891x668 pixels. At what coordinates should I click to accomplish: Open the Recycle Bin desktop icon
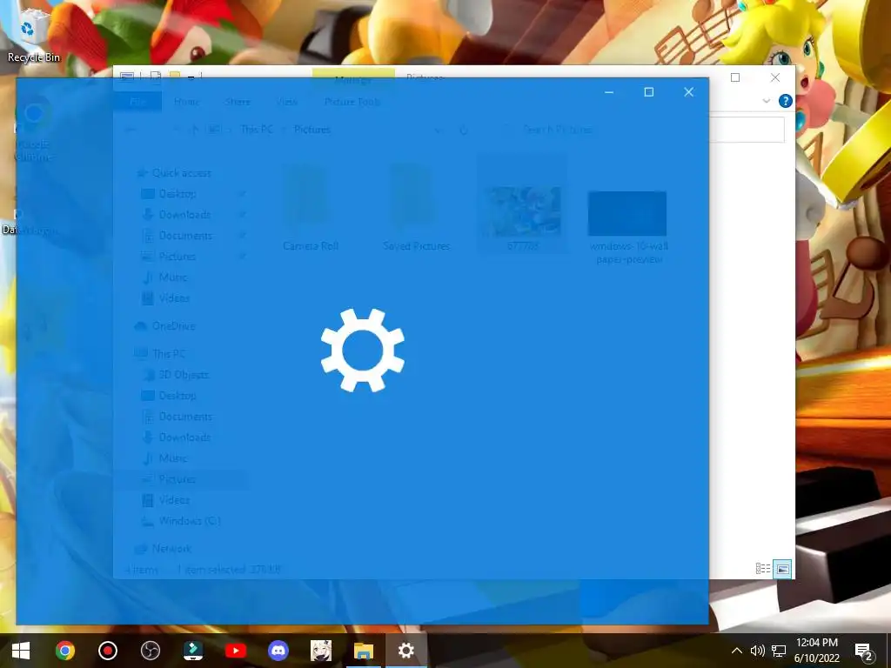tap(32, 35)
